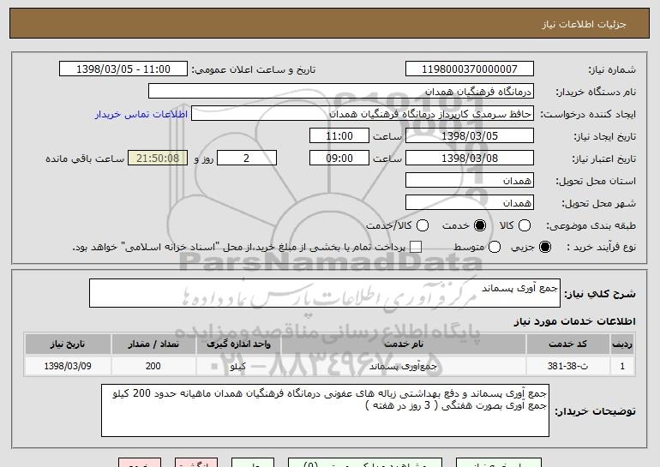660x467 pixels.
Task: Click the تعداد / مقدار column header
Action: click(x=153, y=344)
